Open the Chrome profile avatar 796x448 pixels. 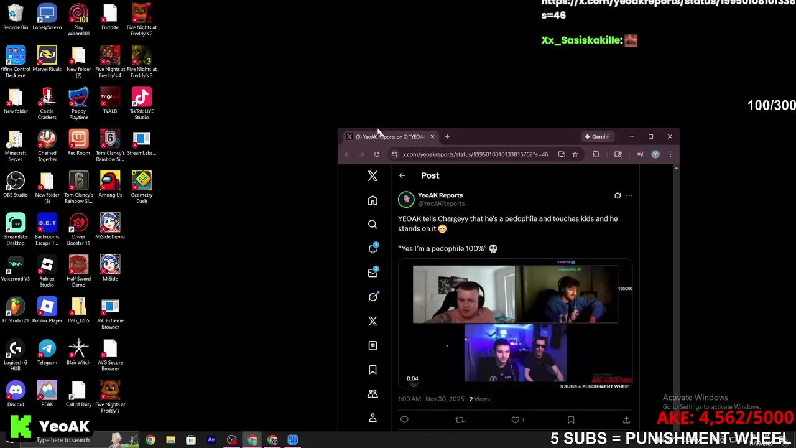[x=655, y=154]
